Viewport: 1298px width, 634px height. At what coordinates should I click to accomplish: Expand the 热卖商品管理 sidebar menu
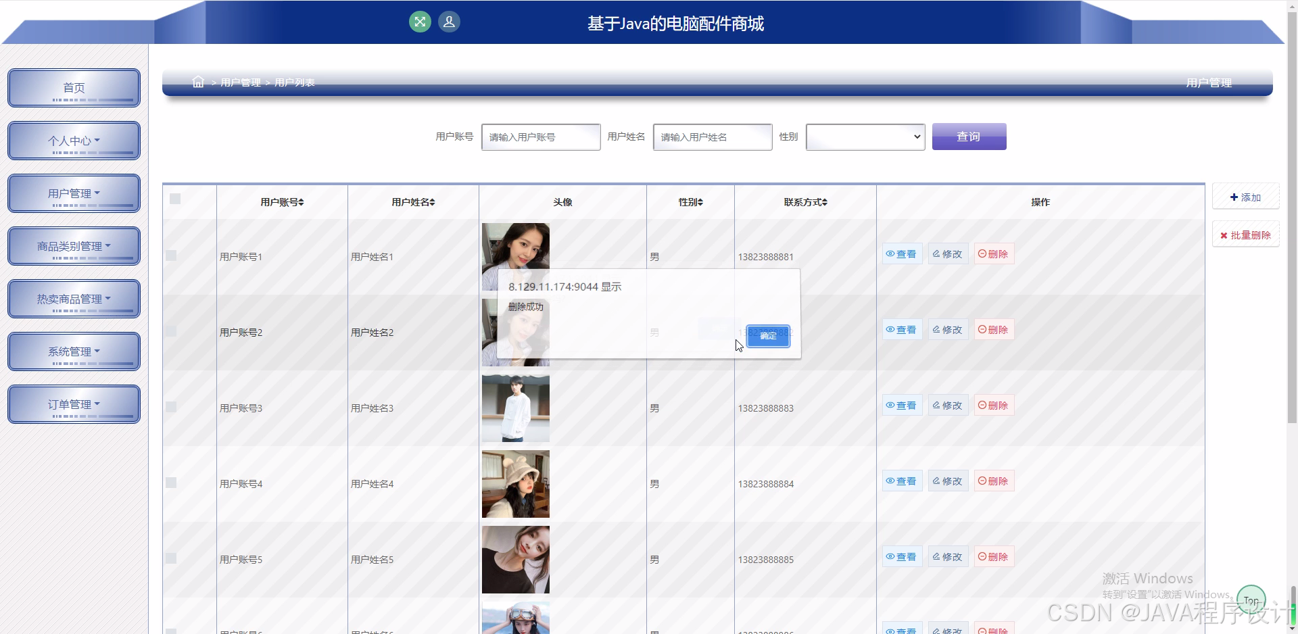tap(74, 299)
